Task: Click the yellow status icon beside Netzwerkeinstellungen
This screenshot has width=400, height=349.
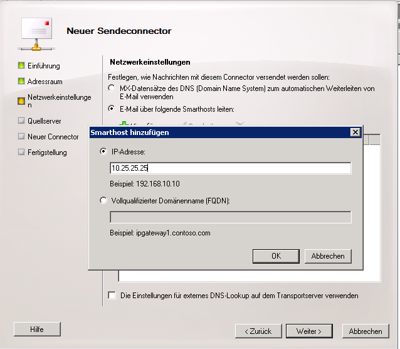Action: tap(21, 101)
